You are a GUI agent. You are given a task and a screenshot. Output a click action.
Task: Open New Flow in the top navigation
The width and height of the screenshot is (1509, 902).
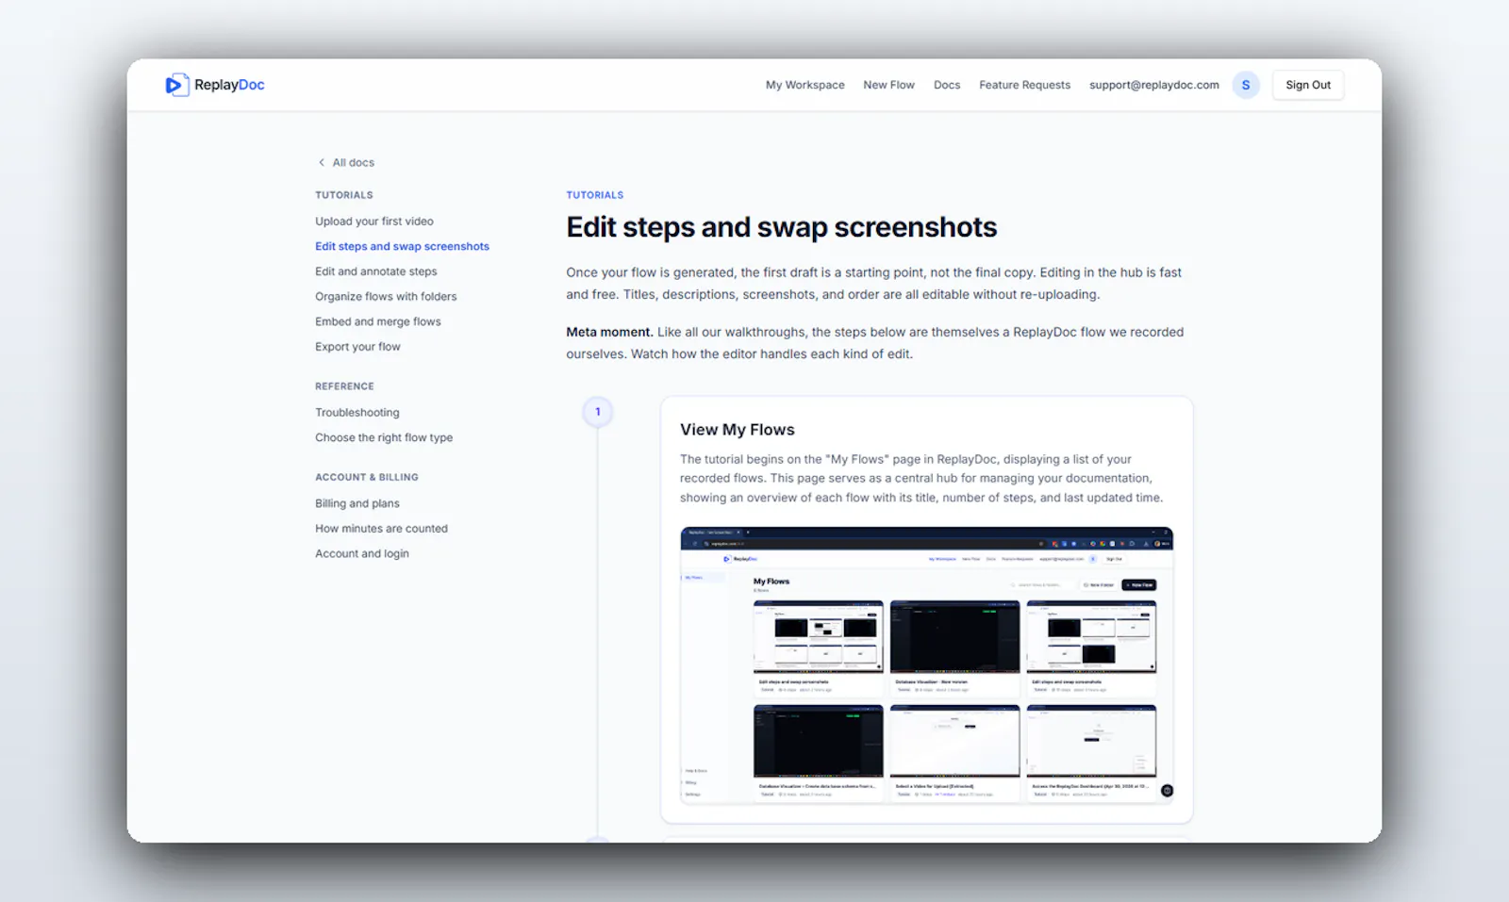coord(888,85)
